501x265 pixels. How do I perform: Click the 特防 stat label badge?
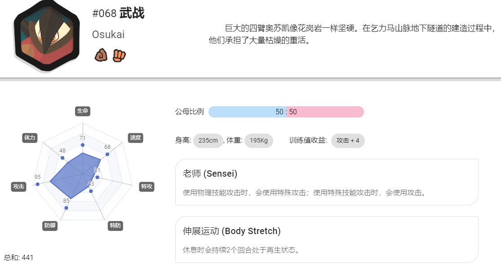(x=115, y=226)
